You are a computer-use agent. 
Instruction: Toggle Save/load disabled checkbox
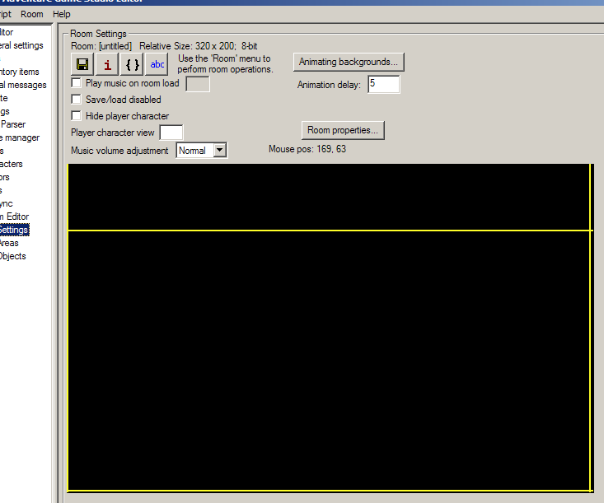77,100
